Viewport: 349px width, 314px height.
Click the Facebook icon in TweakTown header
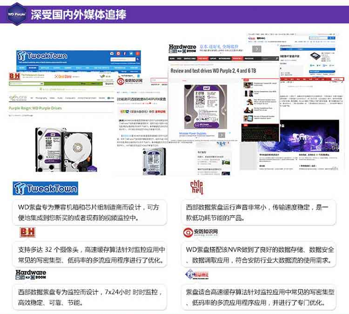coord(125,53)
